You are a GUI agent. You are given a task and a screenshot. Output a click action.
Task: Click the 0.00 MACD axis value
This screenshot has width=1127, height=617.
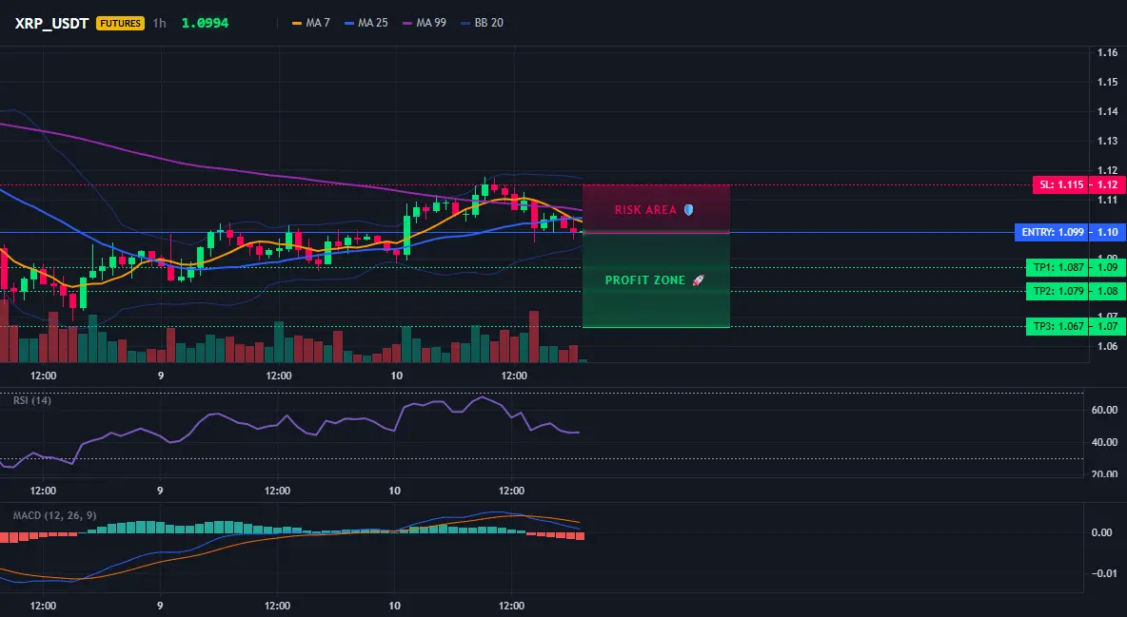[x=1102, y=532]
